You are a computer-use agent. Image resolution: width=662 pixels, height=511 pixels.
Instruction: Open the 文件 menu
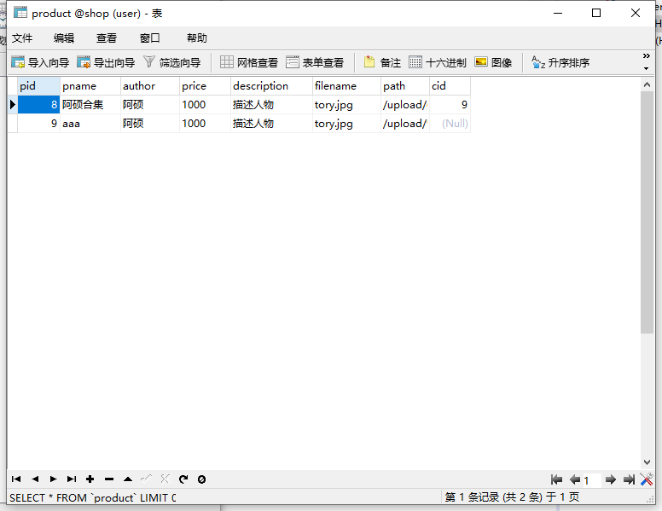pos(22,38)
